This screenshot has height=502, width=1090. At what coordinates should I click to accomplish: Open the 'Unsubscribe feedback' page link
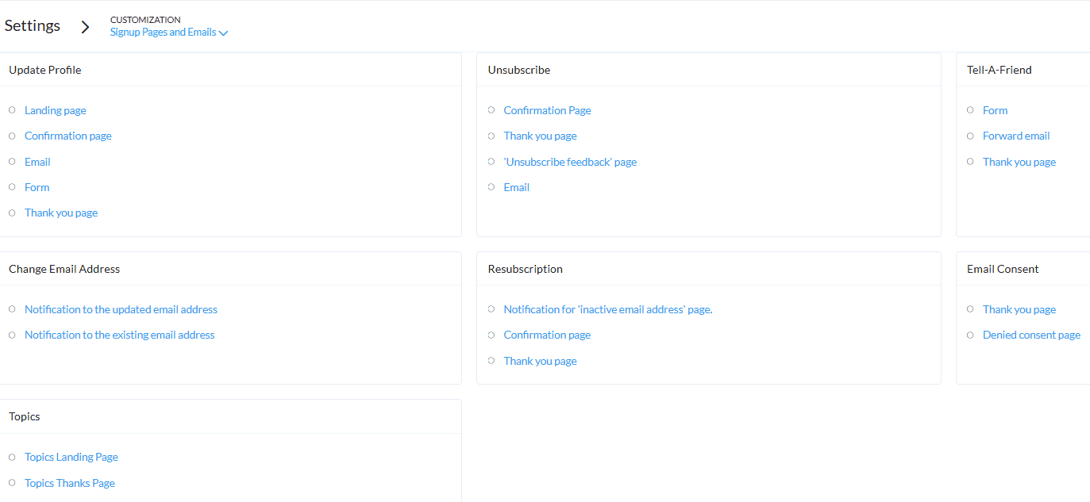[570, 161]
